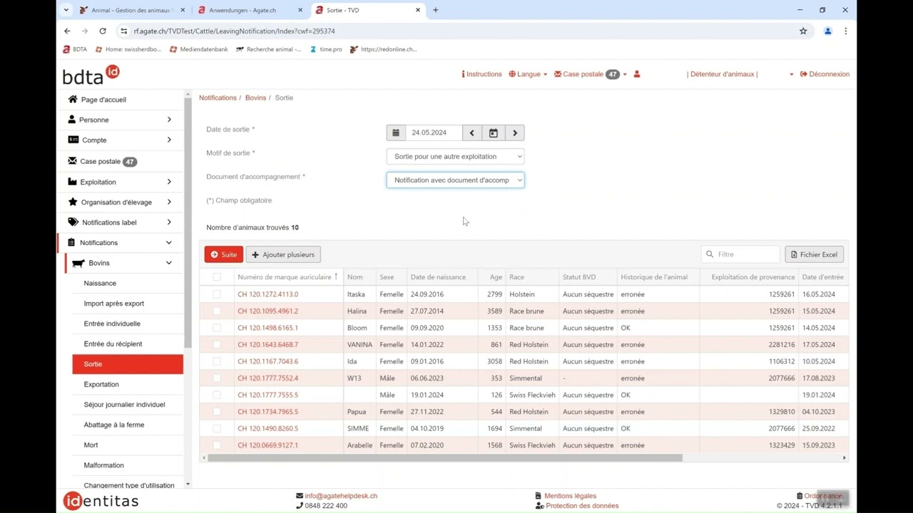Screen dimensions: 913x513
Task: Tick checkbox for CH 120.1167.7043.6
Action: (x=217, y=361)
